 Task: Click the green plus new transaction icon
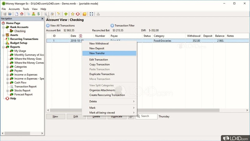(66, 14)
